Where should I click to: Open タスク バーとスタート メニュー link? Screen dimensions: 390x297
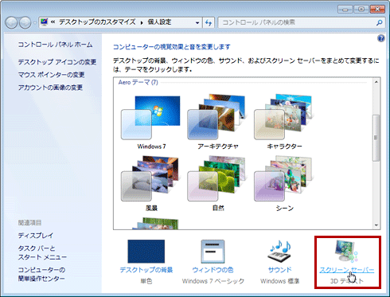(x=42, y=252)
